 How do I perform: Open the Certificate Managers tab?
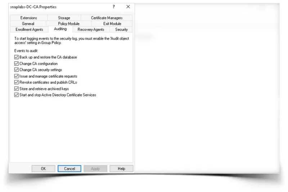click(x=107, y=18)
